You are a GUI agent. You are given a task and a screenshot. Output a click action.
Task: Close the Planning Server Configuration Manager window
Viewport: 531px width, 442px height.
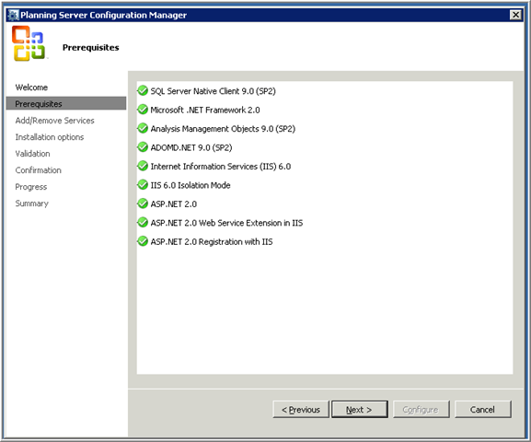515,15
